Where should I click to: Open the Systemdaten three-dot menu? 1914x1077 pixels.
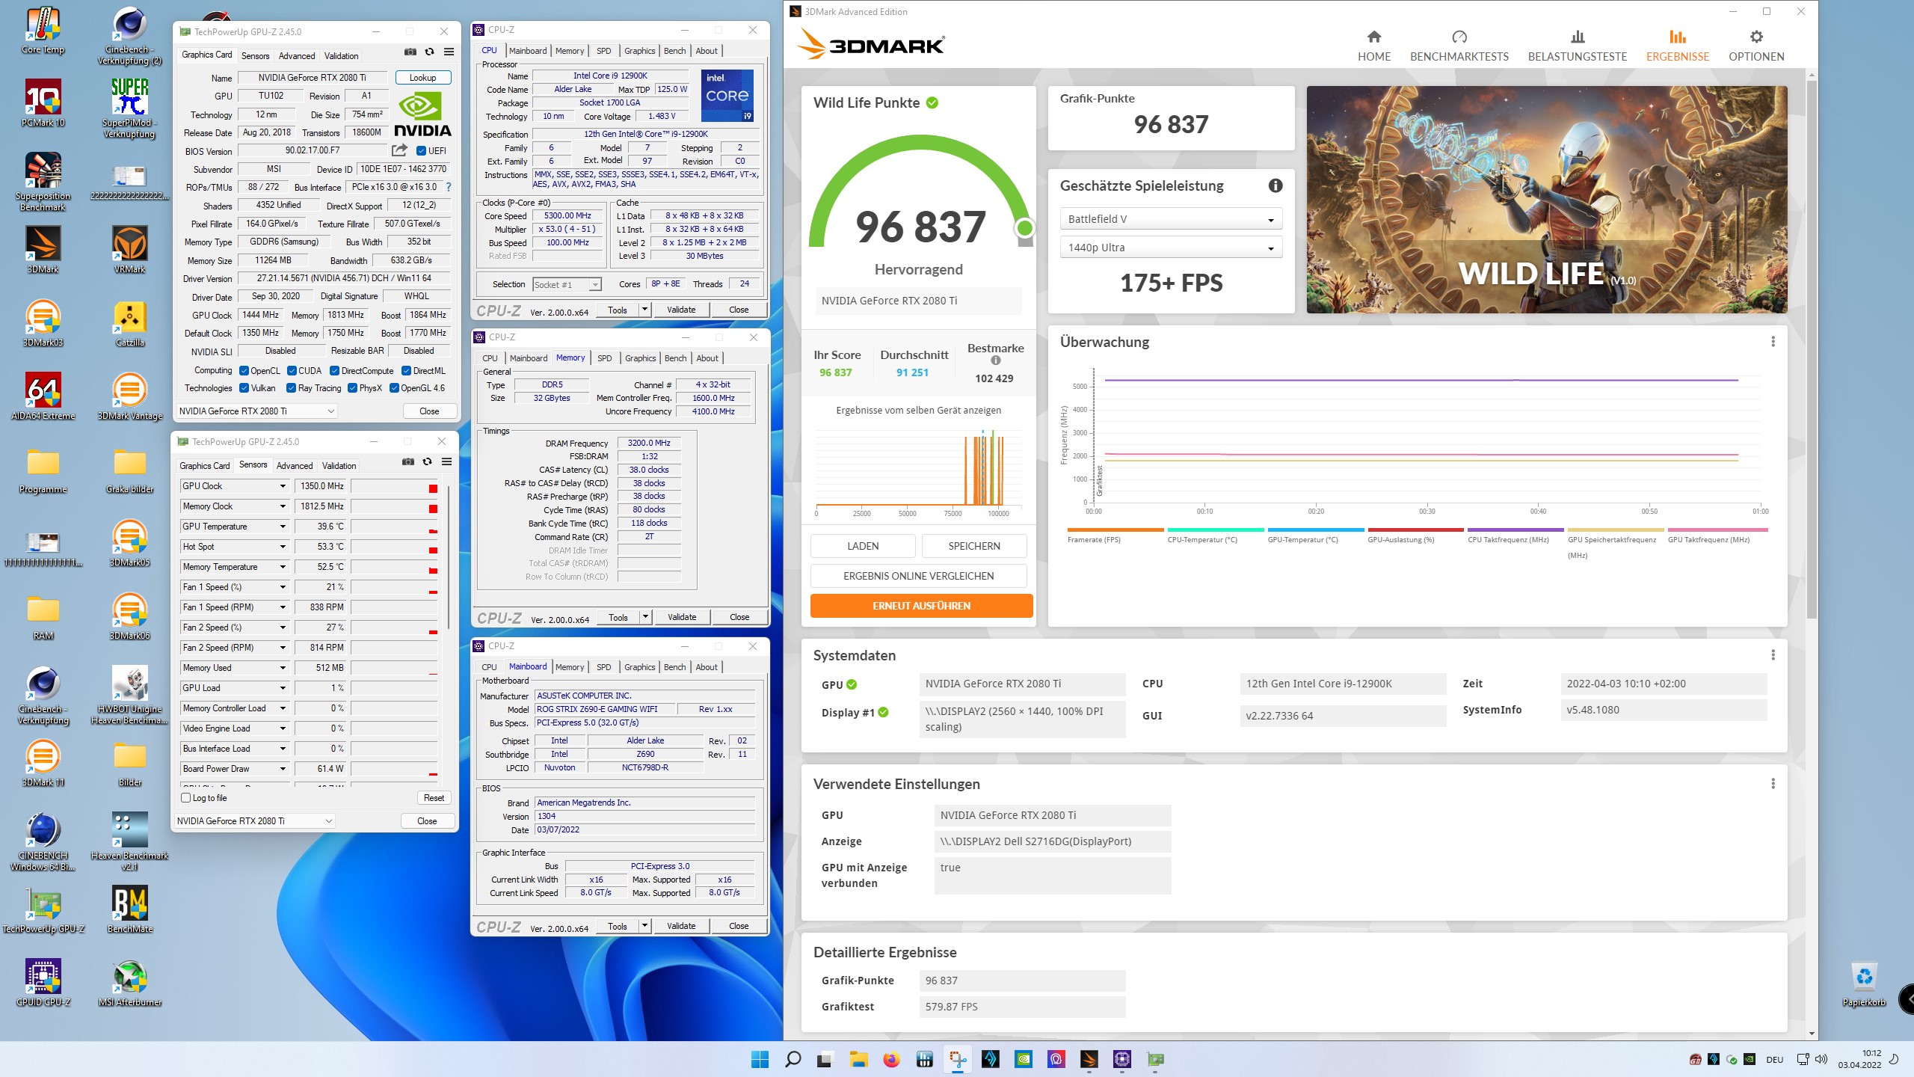(x=1773, y=655)
